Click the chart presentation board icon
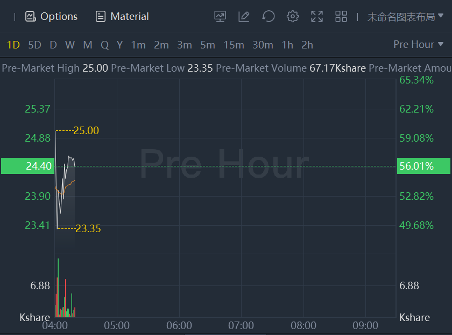This screenshot has width=452, height=335. pyautogui.click(x=220, y=17)
